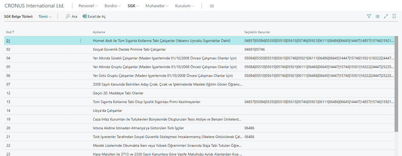The height and width of the screenshot is (156, 402).
Task: Click the laws cell in row 04
Action: coord(319,58)
